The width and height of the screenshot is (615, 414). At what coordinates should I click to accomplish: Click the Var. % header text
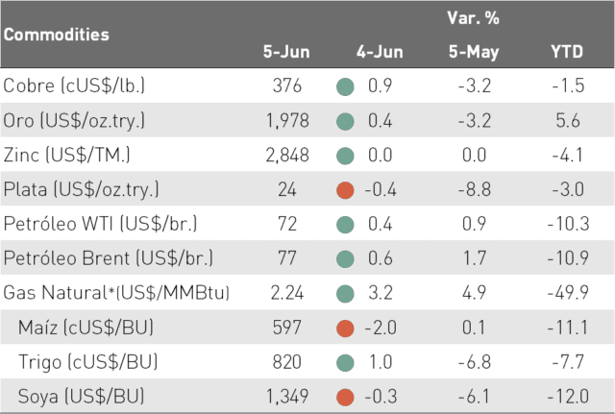coord(473,18)
